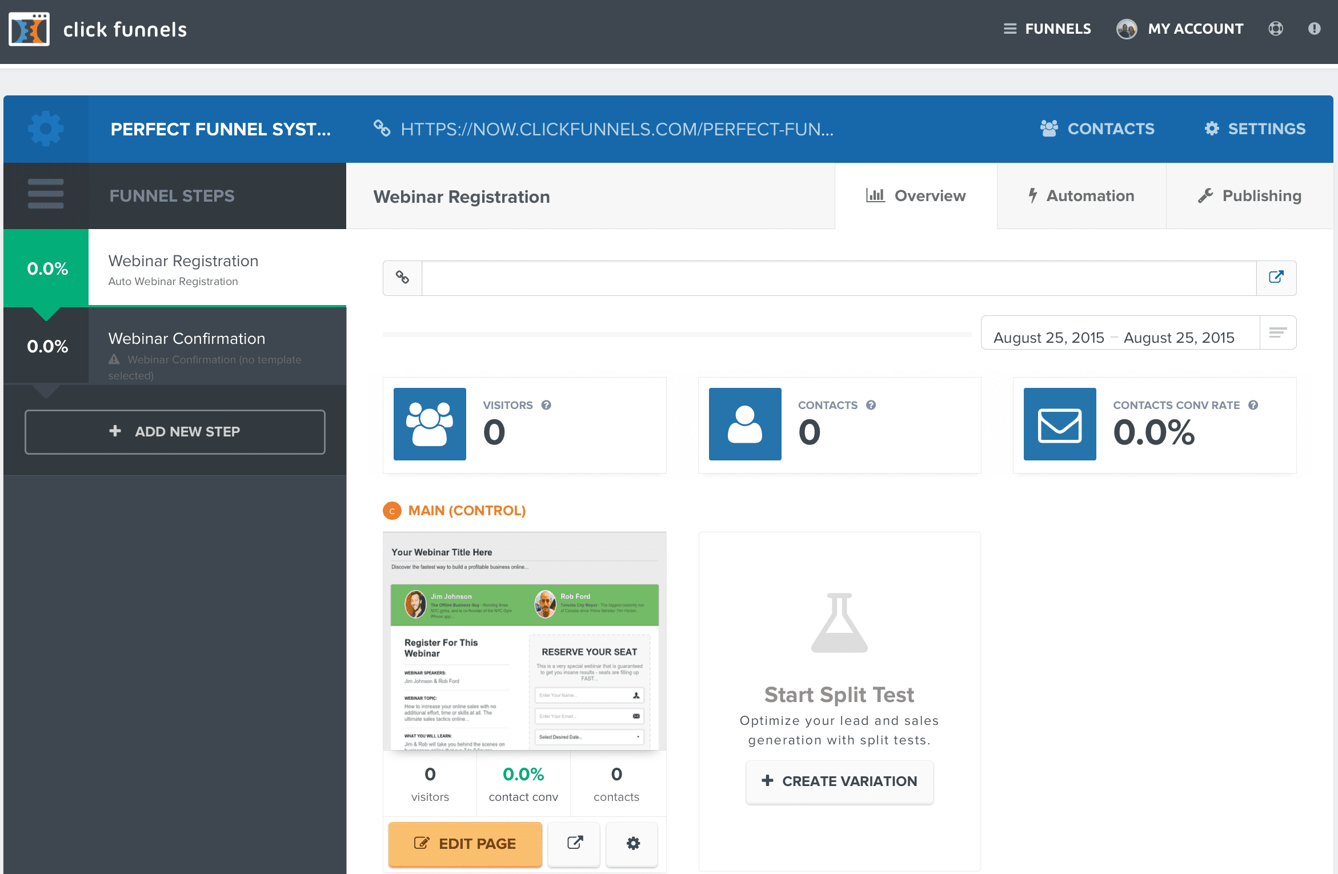Open My Account menu

point(1180,29)
